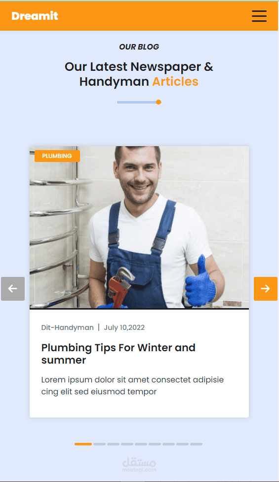Jump to the second carousel indicator dash
Screen dimensions: 279x482
[100, 444]
